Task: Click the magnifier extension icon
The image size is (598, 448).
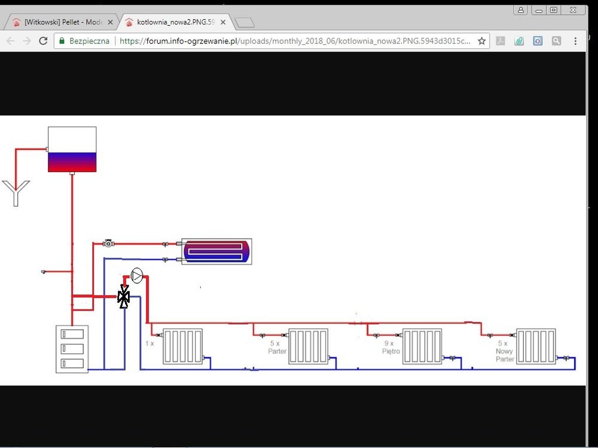Action: (556, 41)
